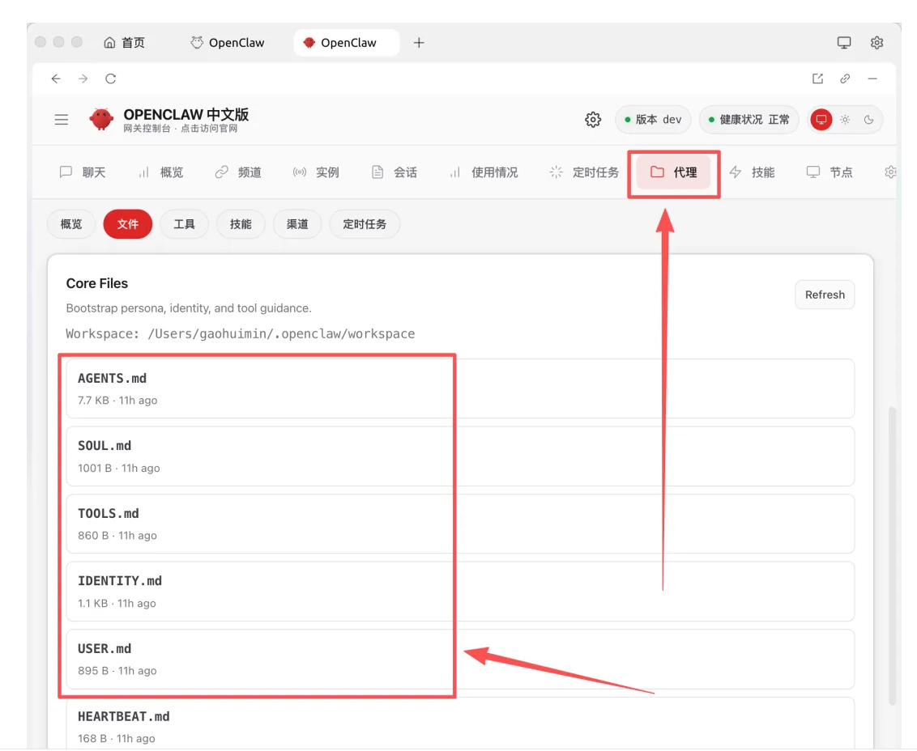Switch to dark theme moon toggle
Viewport: 917px width, 751px height.
[869, 120]
